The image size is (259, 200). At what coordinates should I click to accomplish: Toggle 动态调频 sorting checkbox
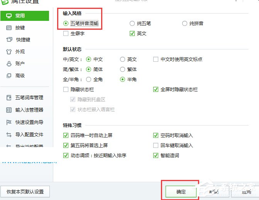click(66, 156)
